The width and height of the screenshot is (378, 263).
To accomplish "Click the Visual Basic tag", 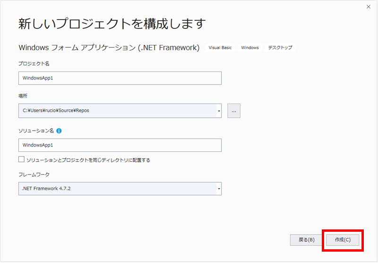I will pos(220,48).
